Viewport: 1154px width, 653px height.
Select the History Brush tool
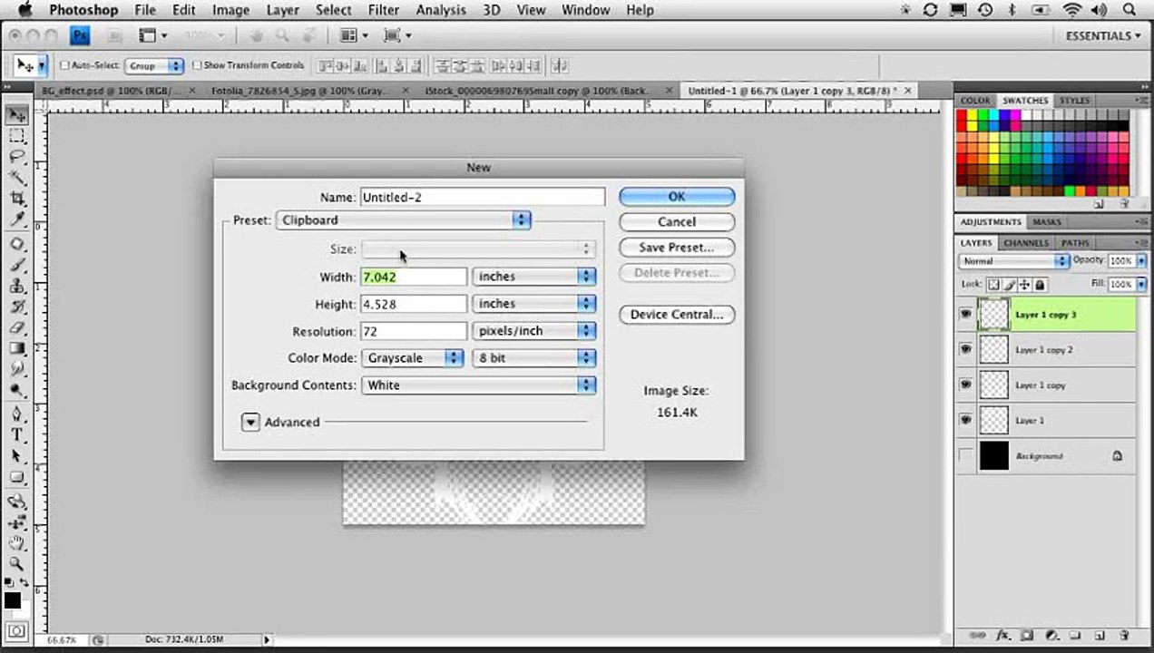(x=17, y=307)
